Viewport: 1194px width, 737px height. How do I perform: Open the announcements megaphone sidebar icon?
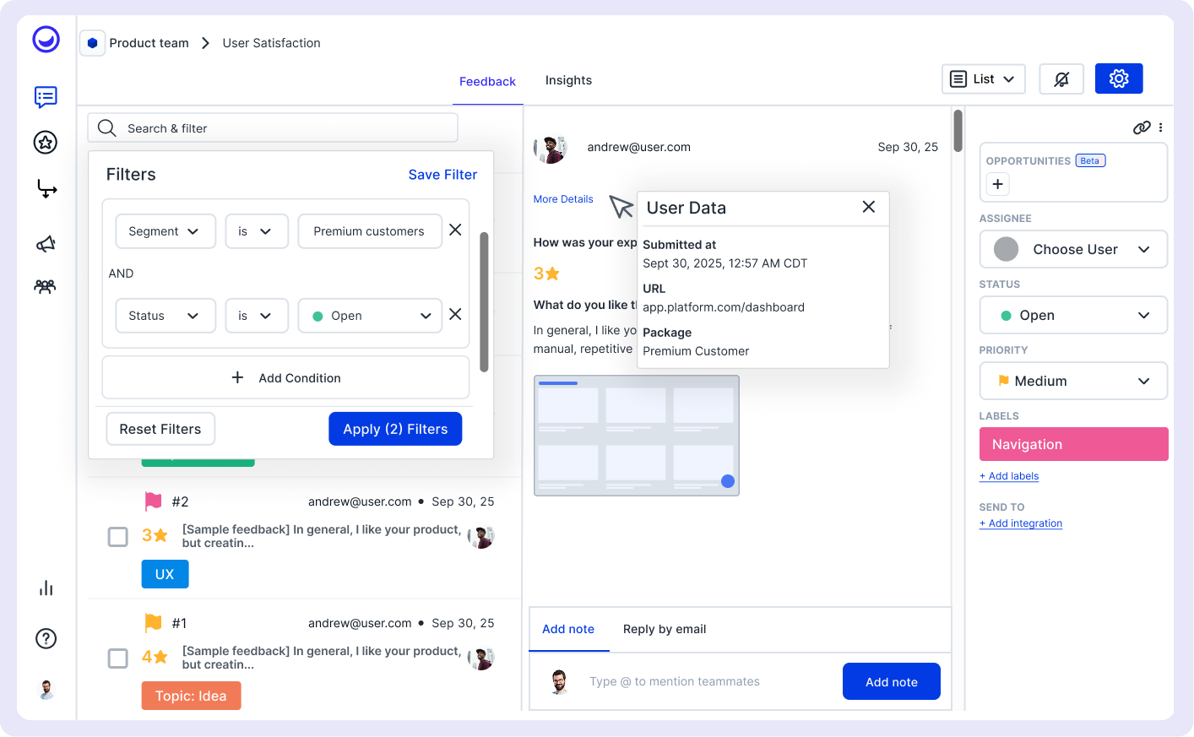click(45, 243)
